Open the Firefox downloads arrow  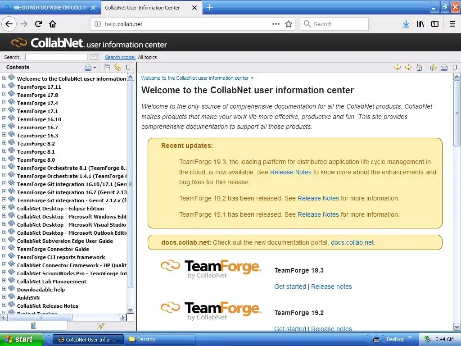pyautogui.click(x=406, y=24)
